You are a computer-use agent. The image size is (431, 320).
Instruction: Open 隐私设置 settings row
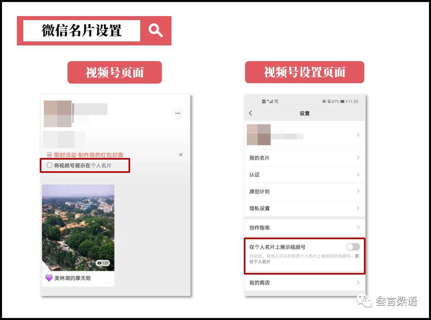click(304, 208)
